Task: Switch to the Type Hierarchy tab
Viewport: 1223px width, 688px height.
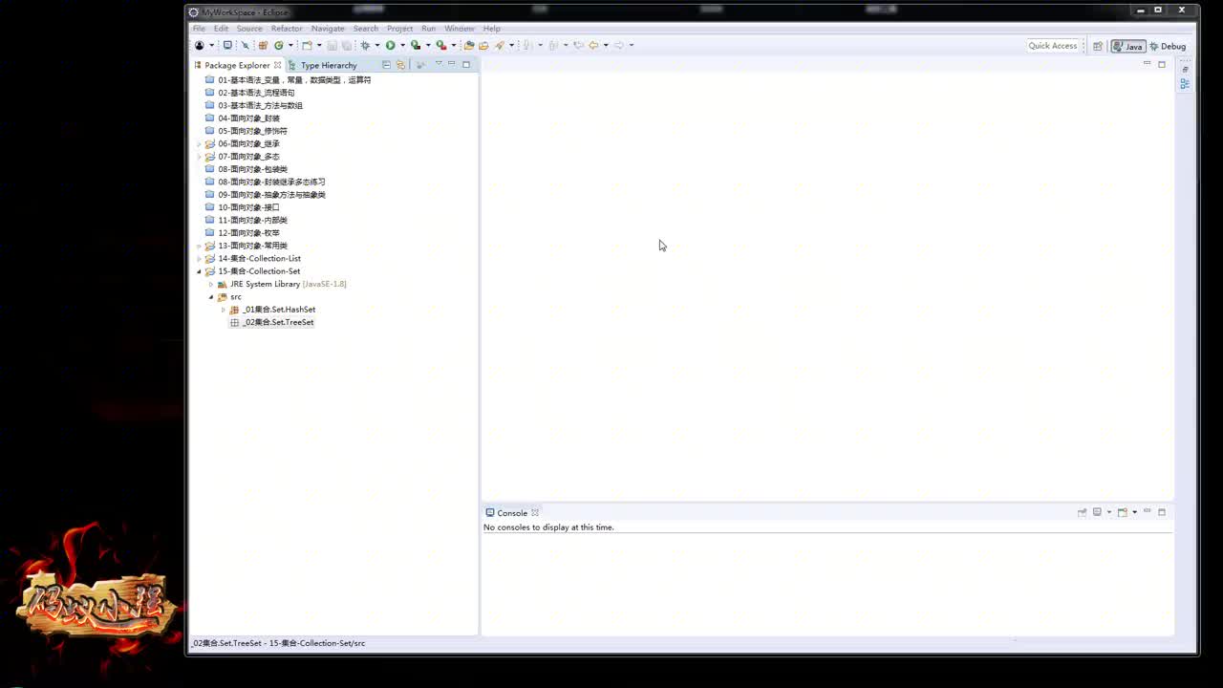Action: (x=323, y=65)
